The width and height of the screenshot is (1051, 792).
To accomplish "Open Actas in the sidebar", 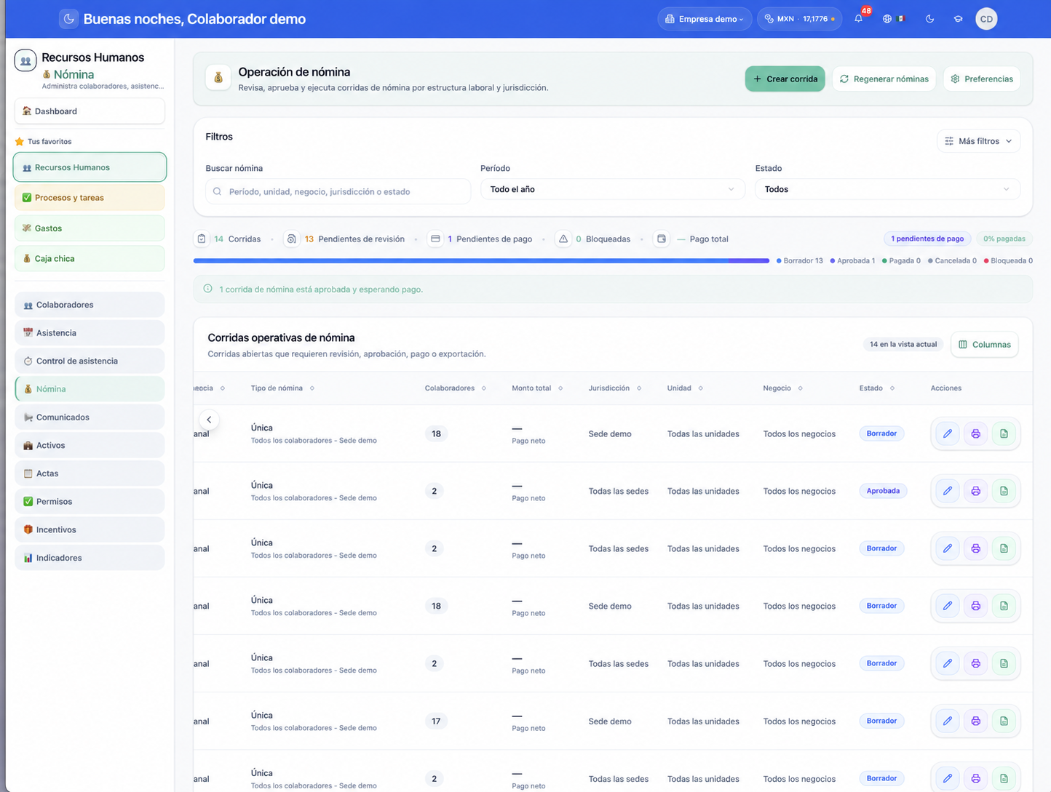I will 90,473.
